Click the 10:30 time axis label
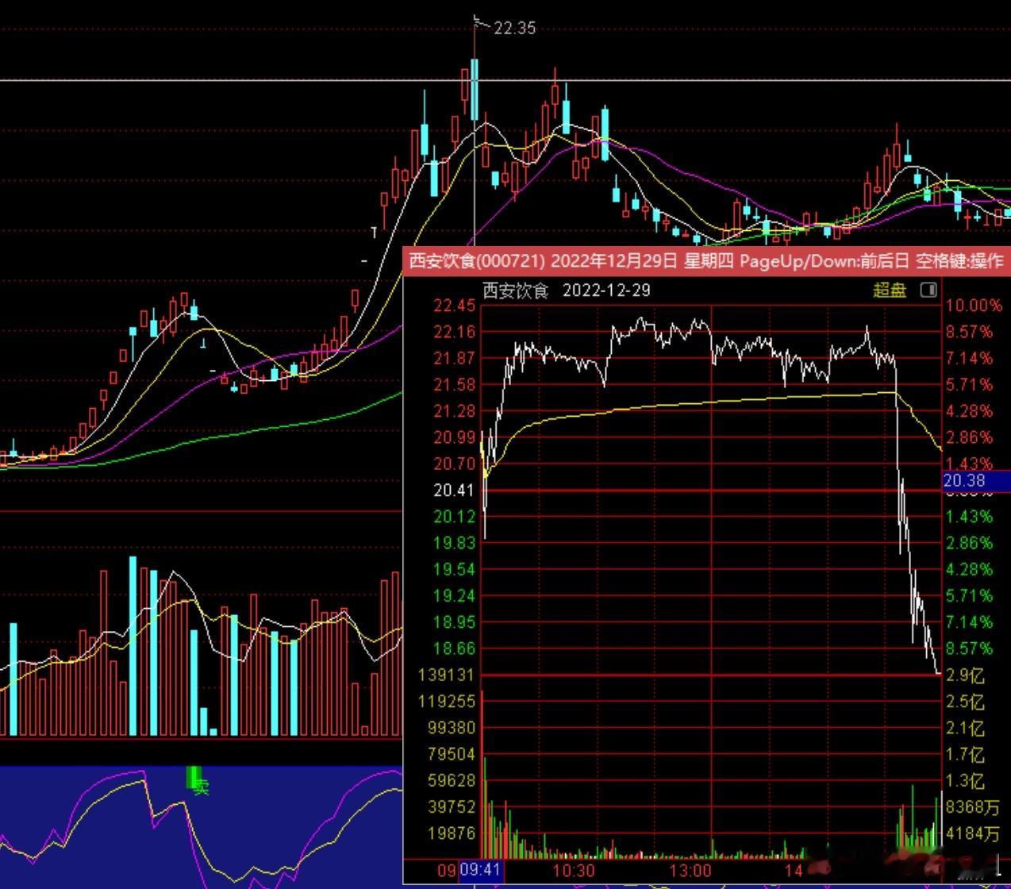 click(573, 871)
